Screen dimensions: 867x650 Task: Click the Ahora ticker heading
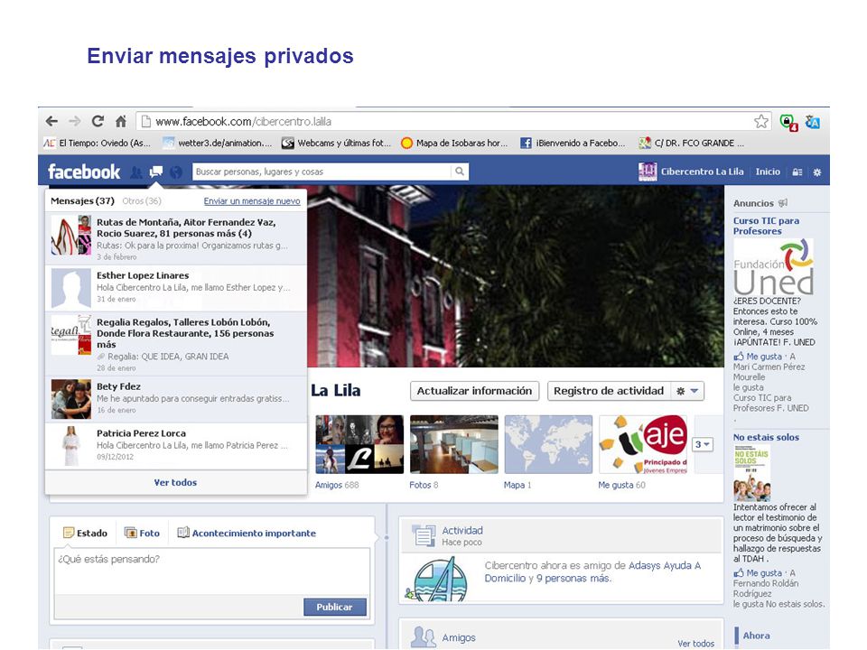[756, 636]
